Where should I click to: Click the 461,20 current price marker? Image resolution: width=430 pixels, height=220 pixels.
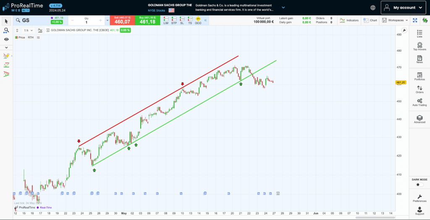click(401, 82)
